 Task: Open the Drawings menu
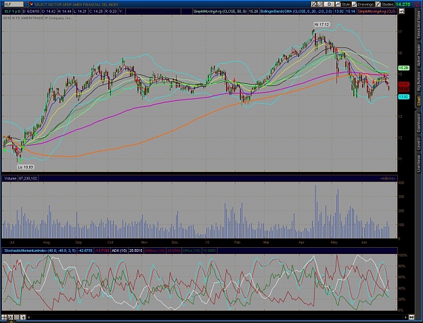pyautogui.click(x=365, y=4)
